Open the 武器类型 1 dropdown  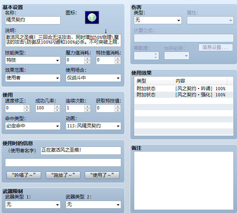[33, 205]
